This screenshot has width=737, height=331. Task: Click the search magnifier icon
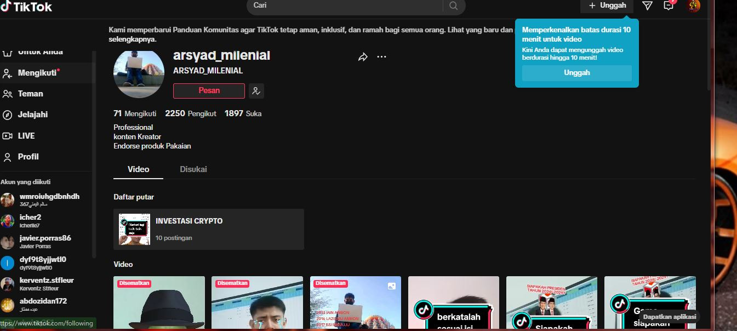453,5
